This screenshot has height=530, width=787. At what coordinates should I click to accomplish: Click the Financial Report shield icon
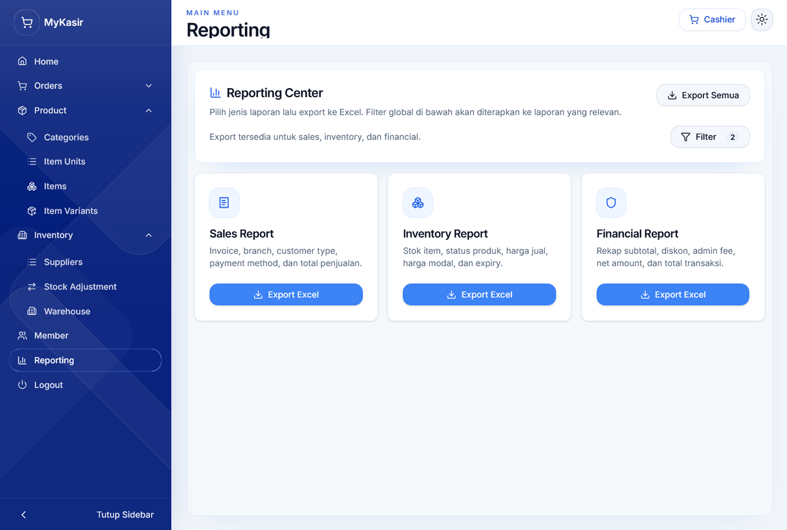[611, 203]
